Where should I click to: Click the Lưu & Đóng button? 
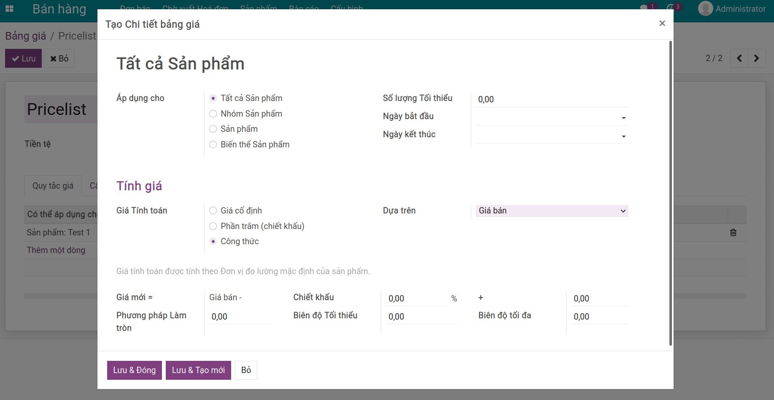point(134,370)
